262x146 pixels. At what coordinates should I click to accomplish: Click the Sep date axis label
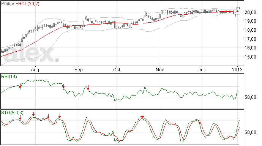(79, 69)
